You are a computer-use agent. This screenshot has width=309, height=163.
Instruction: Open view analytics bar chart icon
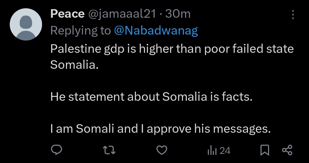(x=211, y=150)
